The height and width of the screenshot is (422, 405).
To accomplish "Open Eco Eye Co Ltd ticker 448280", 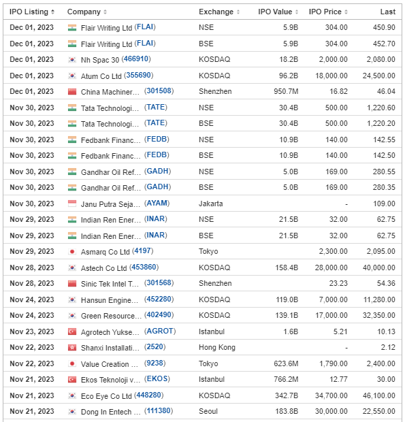I will [x=149, y=395].
